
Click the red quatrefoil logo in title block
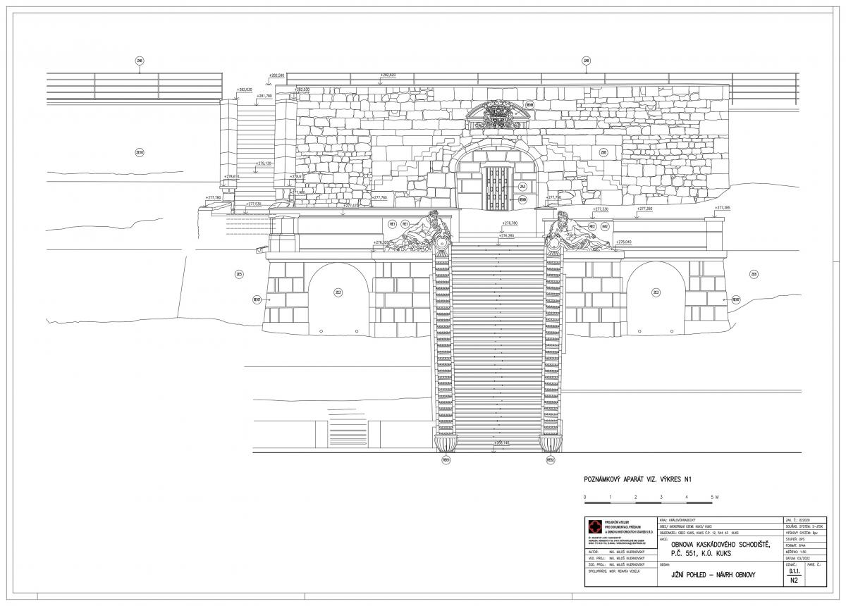(596, 527)
